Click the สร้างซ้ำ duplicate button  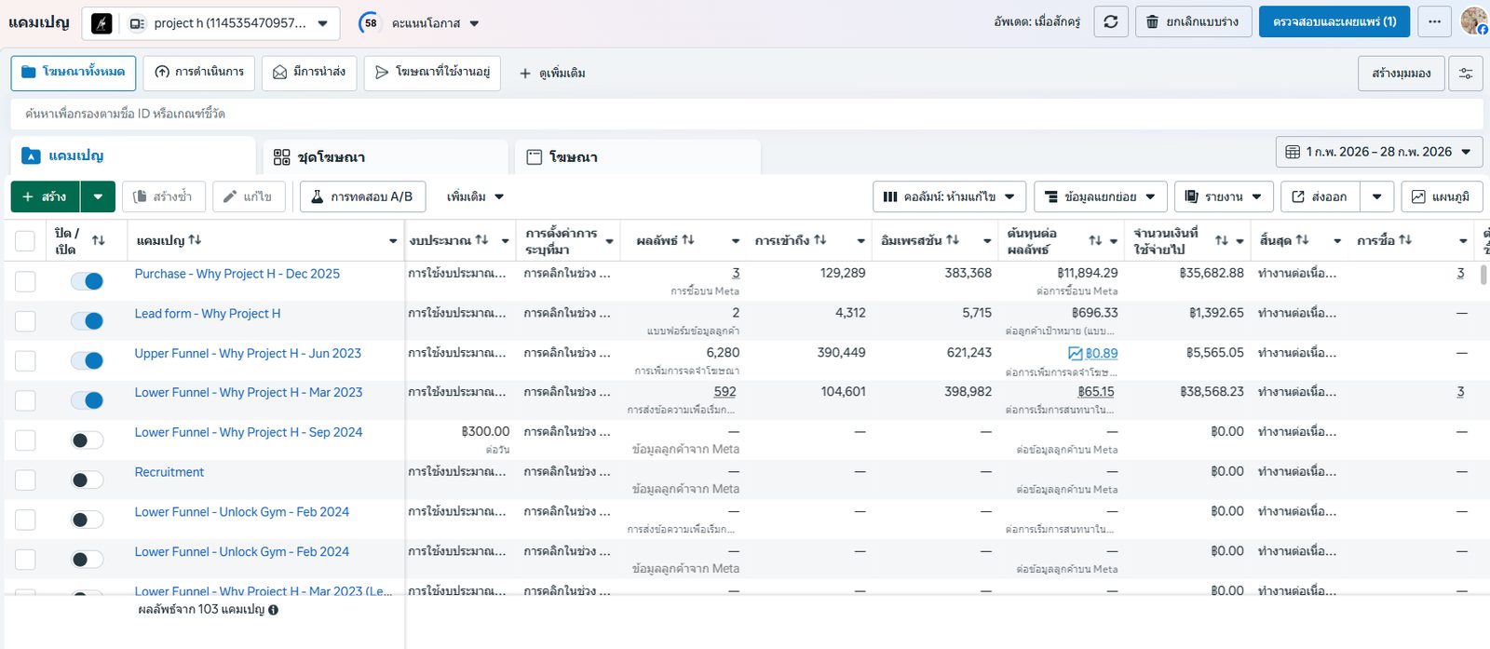coord(163,196)
